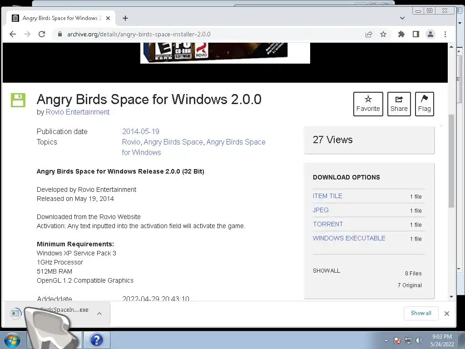Download the JPEG file
The height and width of the screenshot is (349, 465).
click(x=321, y=210)
